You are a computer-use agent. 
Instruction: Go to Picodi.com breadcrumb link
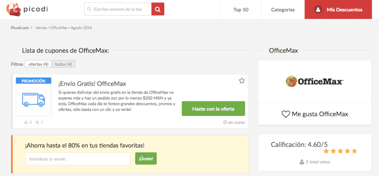coord(20,28)
